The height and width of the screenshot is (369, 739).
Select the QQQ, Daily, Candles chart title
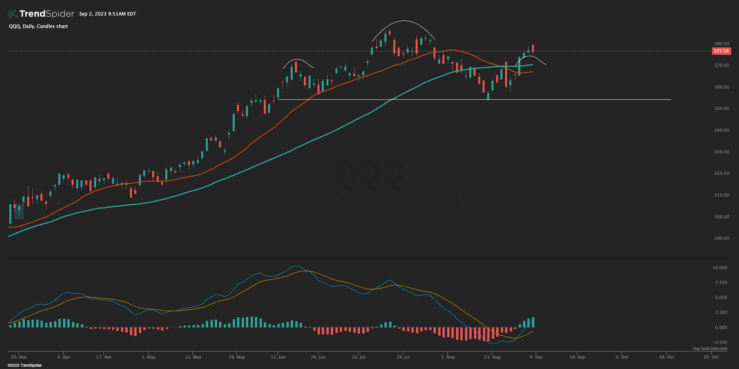[x=38, y=26]
